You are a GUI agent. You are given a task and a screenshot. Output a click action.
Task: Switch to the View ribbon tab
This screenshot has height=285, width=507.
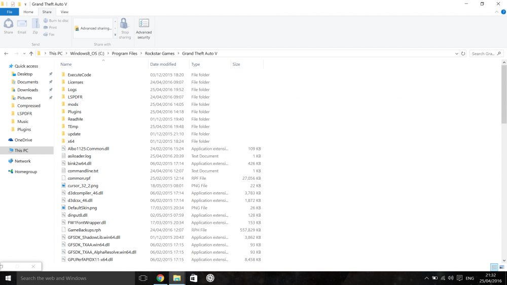[x=64, y=12]
